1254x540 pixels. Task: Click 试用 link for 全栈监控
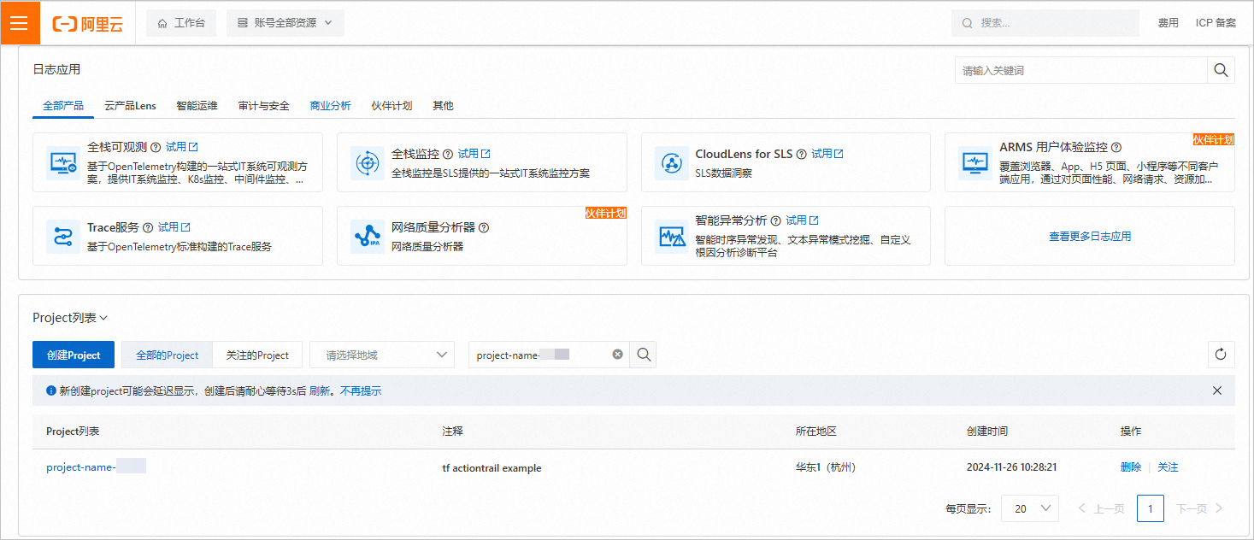474,155
